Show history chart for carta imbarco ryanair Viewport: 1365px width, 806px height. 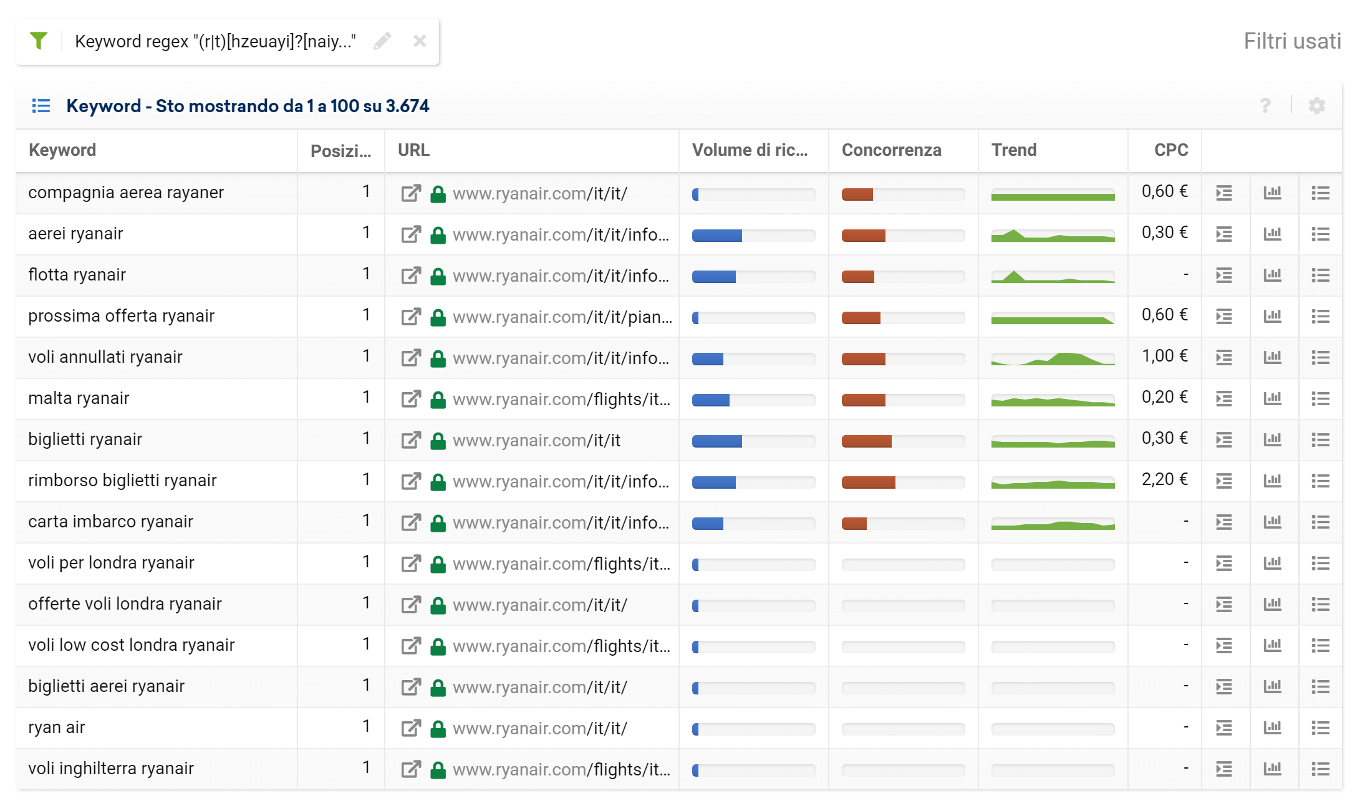1272,522
